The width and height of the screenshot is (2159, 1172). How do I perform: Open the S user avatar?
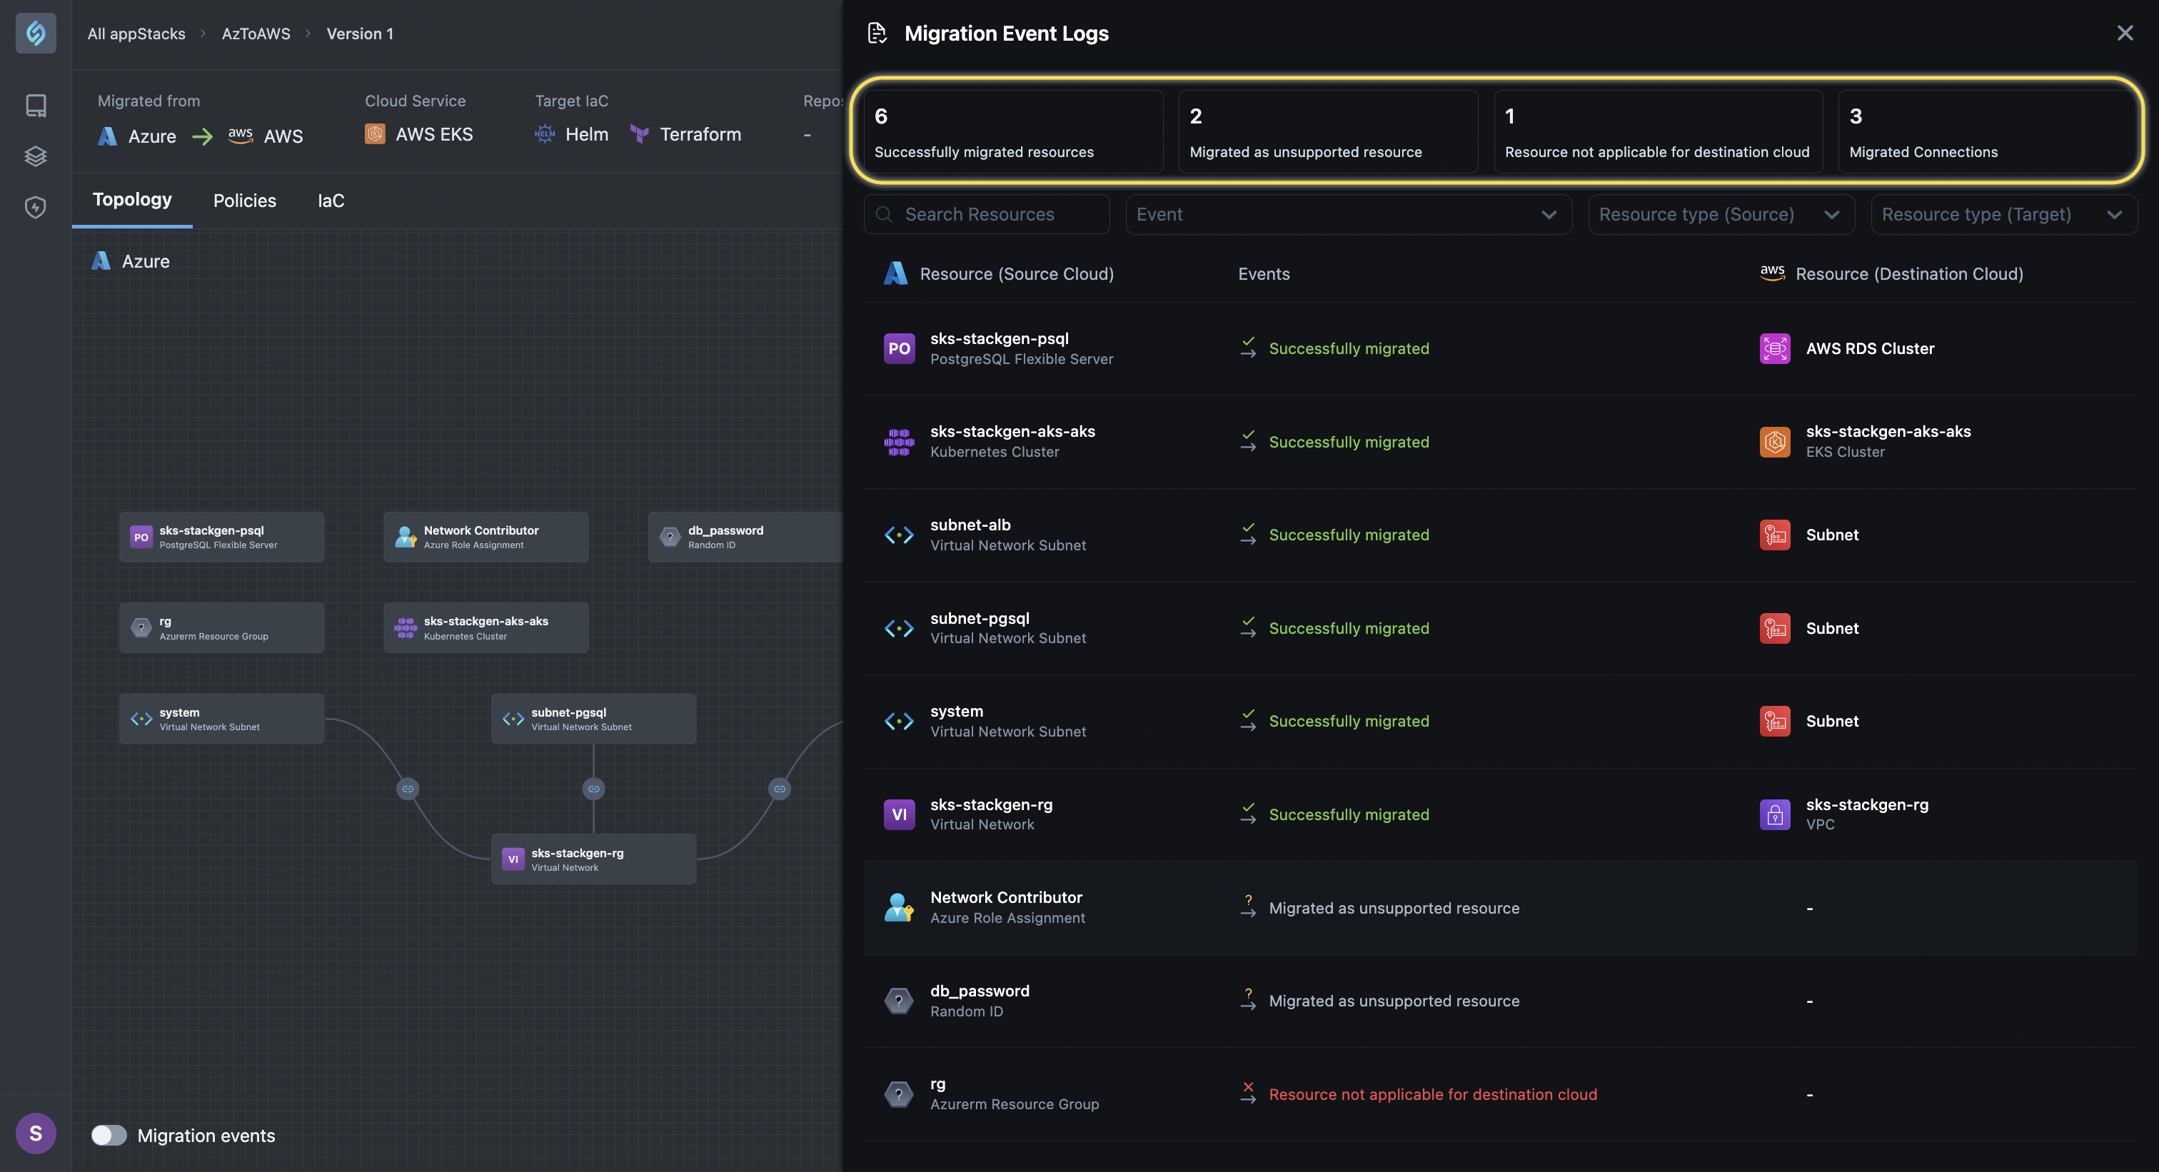36,1133
